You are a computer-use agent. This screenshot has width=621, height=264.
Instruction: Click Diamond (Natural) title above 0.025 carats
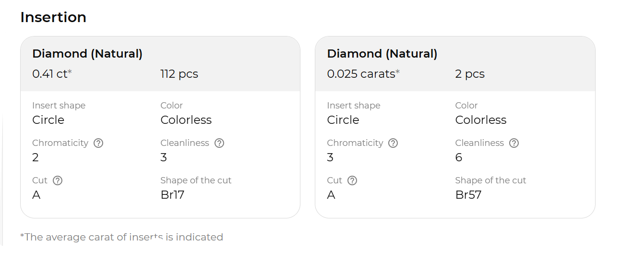382,54
